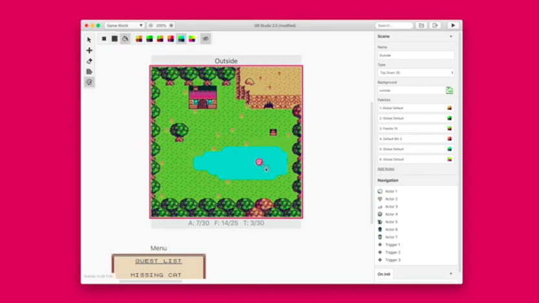Open the Type dropdown 'Top Down 2D'

click(416, 73)
